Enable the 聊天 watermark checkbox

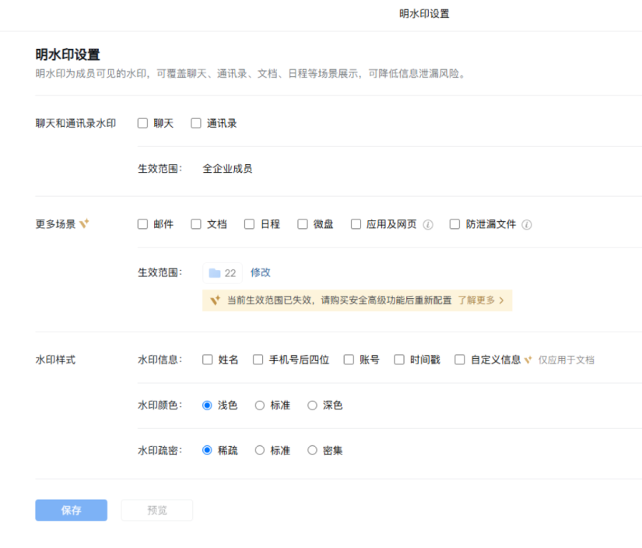(x=142, y=123)
